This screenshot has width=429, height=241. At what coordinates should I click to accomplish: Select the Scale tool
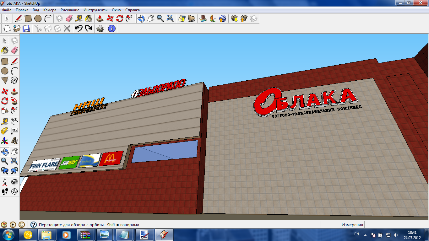(5, 110)
